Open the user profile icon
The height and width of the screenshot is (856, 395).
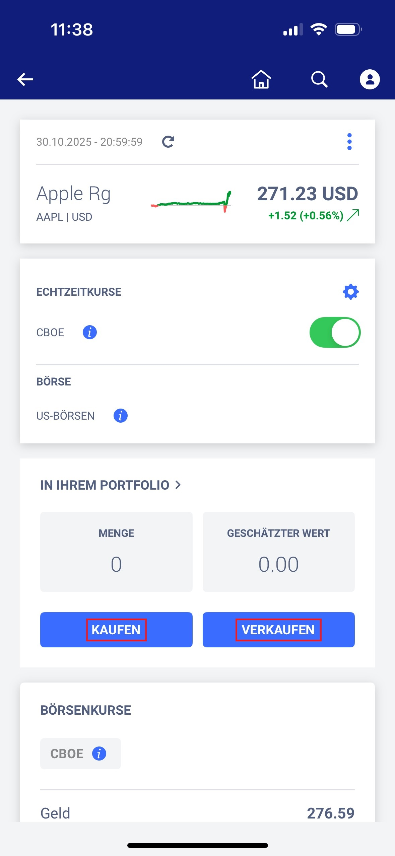click(370, 79)
